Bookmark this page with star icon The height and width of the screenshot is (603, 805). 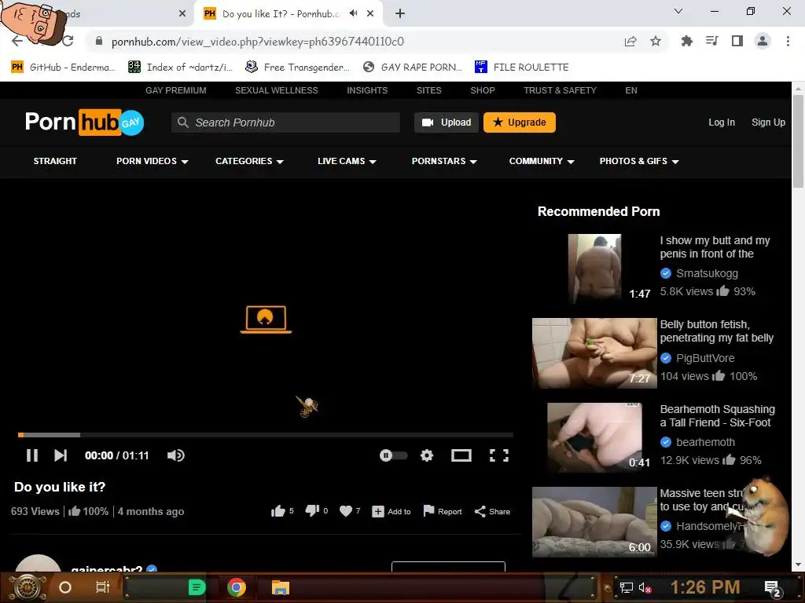point(655,41)
